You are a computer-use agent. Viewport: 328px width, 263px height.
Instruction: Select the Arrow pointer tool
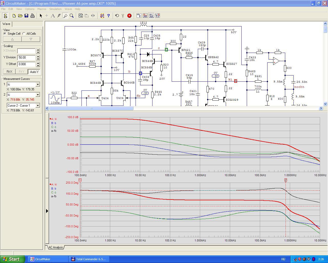click(x=41, y=16)
